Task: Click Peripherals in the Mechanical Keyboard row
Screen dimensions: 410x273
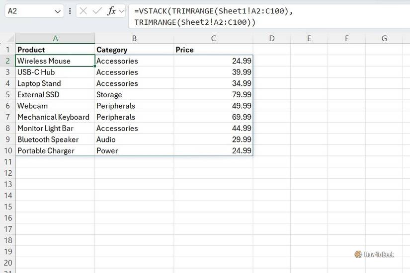Action: (x=134, y=117)
